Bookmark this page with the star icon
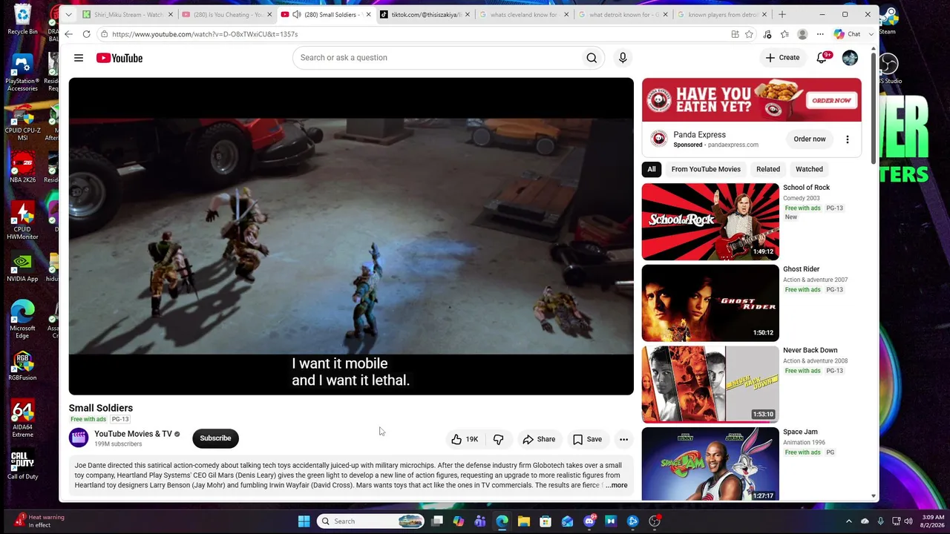Viewport: 950px width, 534px height. click(749, 34)
